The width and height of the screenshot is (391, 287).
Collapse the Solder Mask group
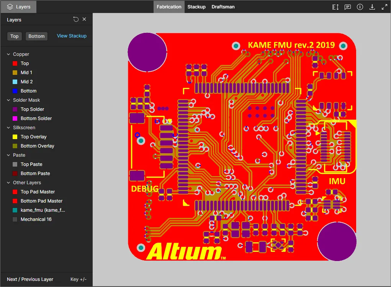pyautogui.click(x=8, y=100)
